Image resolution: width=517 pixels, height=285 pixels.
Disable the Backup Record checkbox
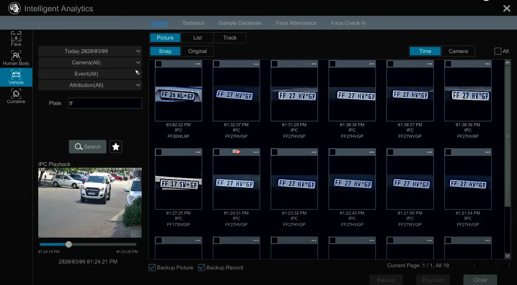click(202, 267)
